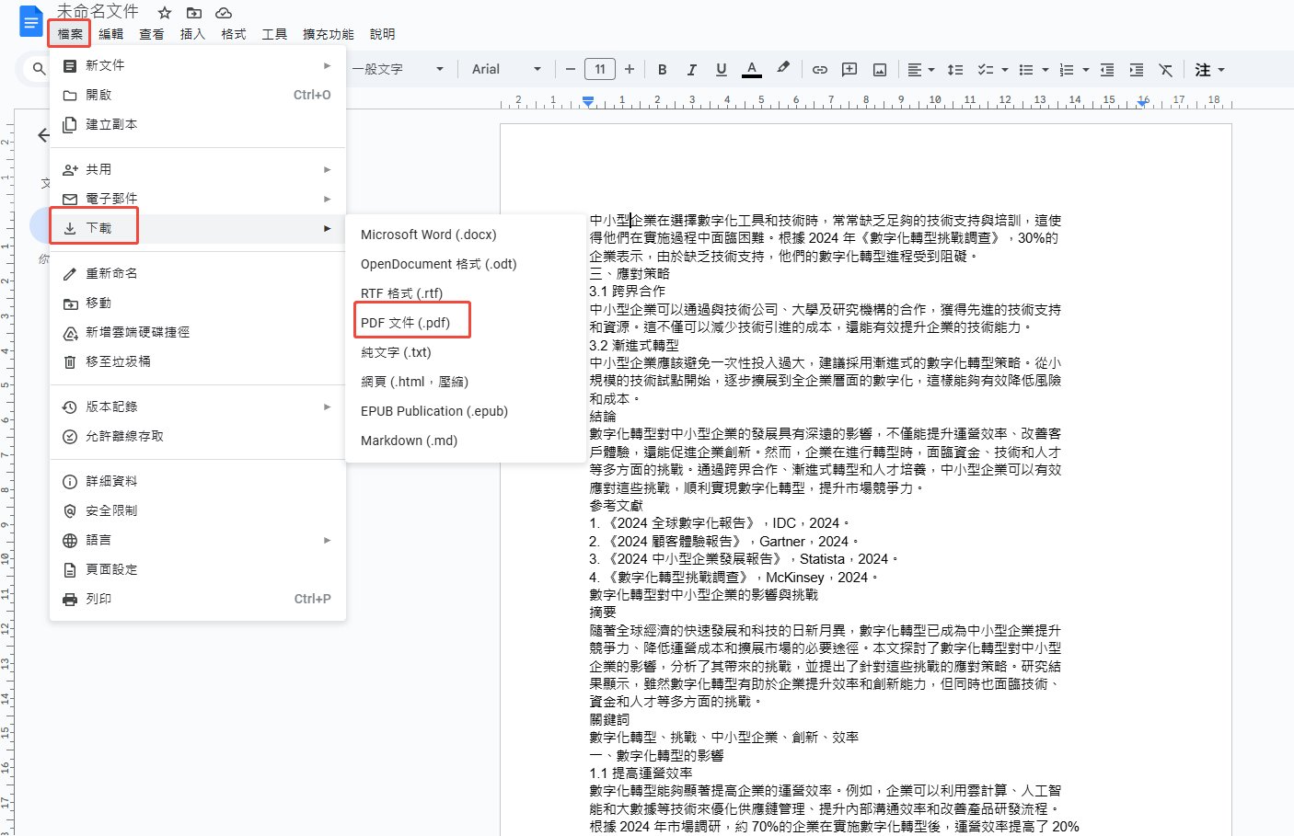
Task: Expand the 共用 submenu
Action: pyautogui.click(x=198, y=169)
